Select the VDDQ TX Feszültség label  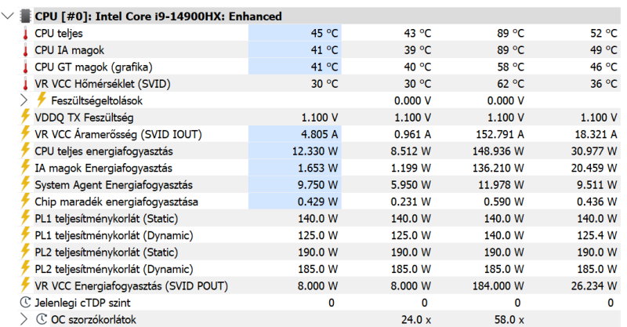point(84,118)
